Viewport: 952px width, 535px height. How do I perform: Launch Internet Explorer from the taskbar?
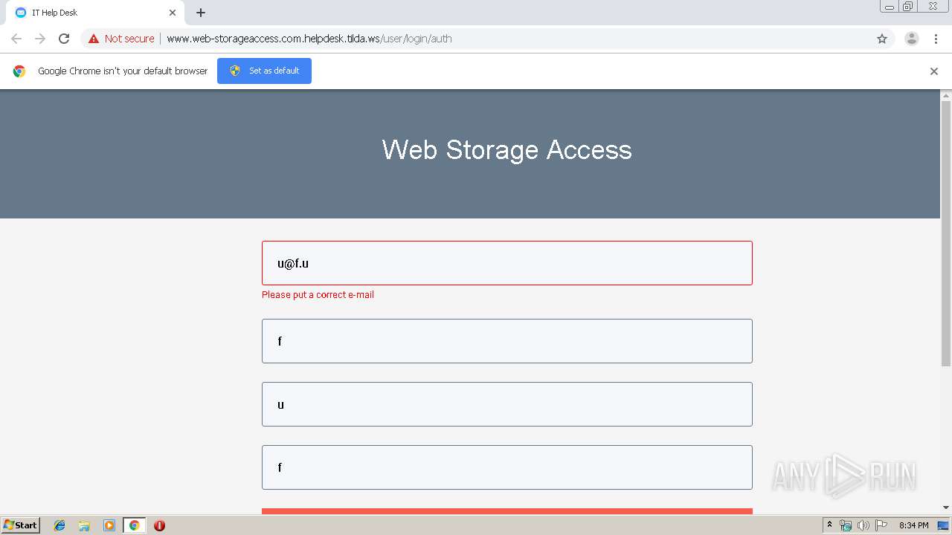pos(59,525)
